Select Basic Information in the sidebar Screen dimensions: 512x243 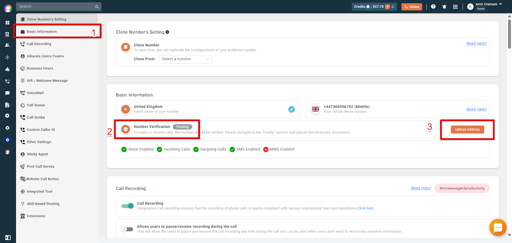click(x=57, y=32)
